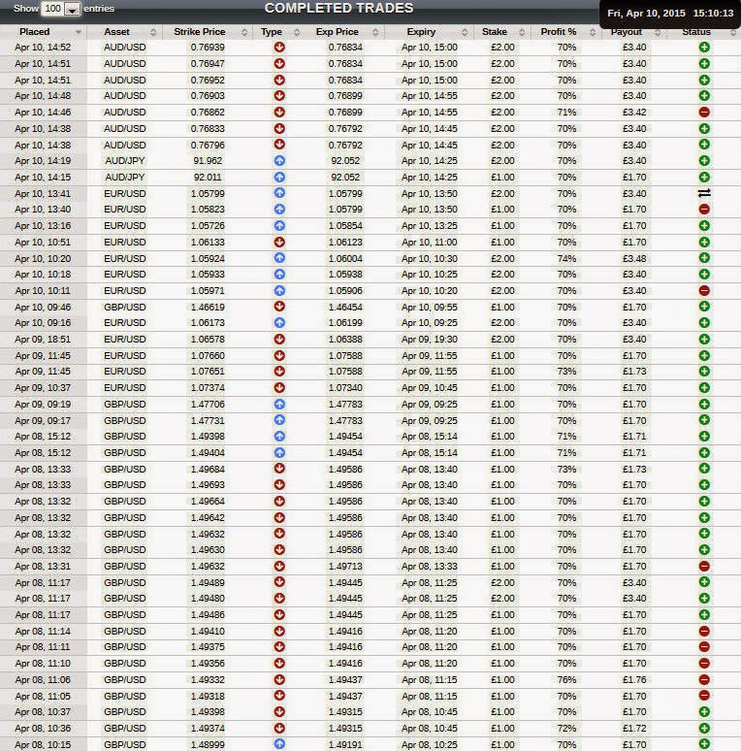Click the expiry Apr 10, 11:00
The image size is (741, 751).
pos(430,243)
